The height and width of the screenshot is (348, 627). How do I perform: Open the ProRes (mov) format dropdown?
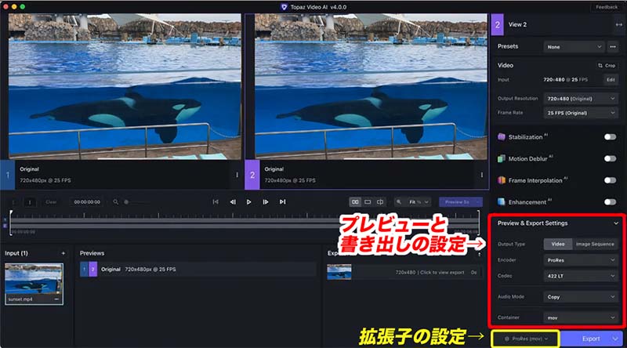tap(526, 339)
